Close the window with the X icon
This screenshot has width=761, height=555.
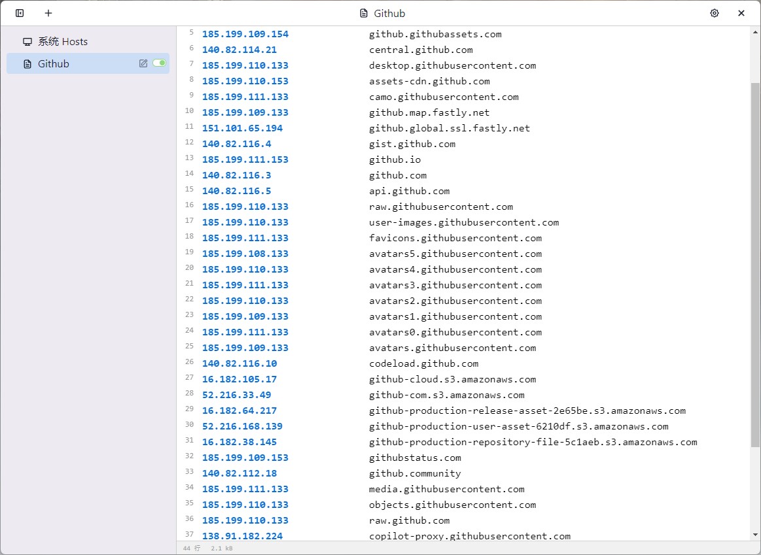(741, 13)
